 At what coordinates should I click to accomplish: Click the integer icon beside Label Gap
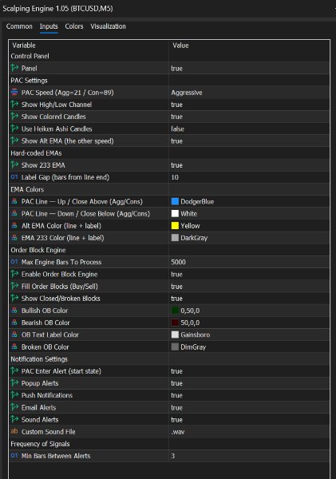click(14, 177)
